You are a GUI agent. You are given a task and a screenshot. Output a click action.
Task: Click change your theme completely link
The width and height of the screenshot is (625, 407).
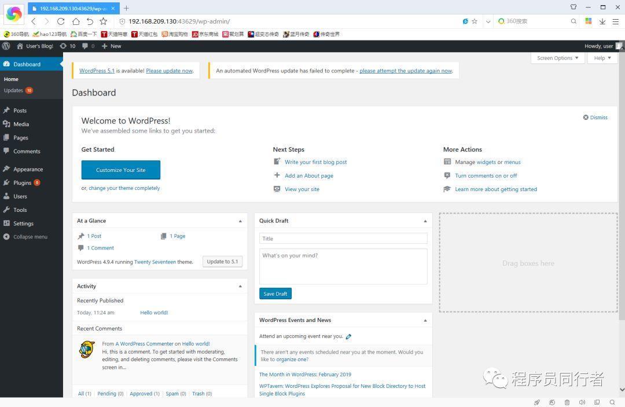[124, 188]
